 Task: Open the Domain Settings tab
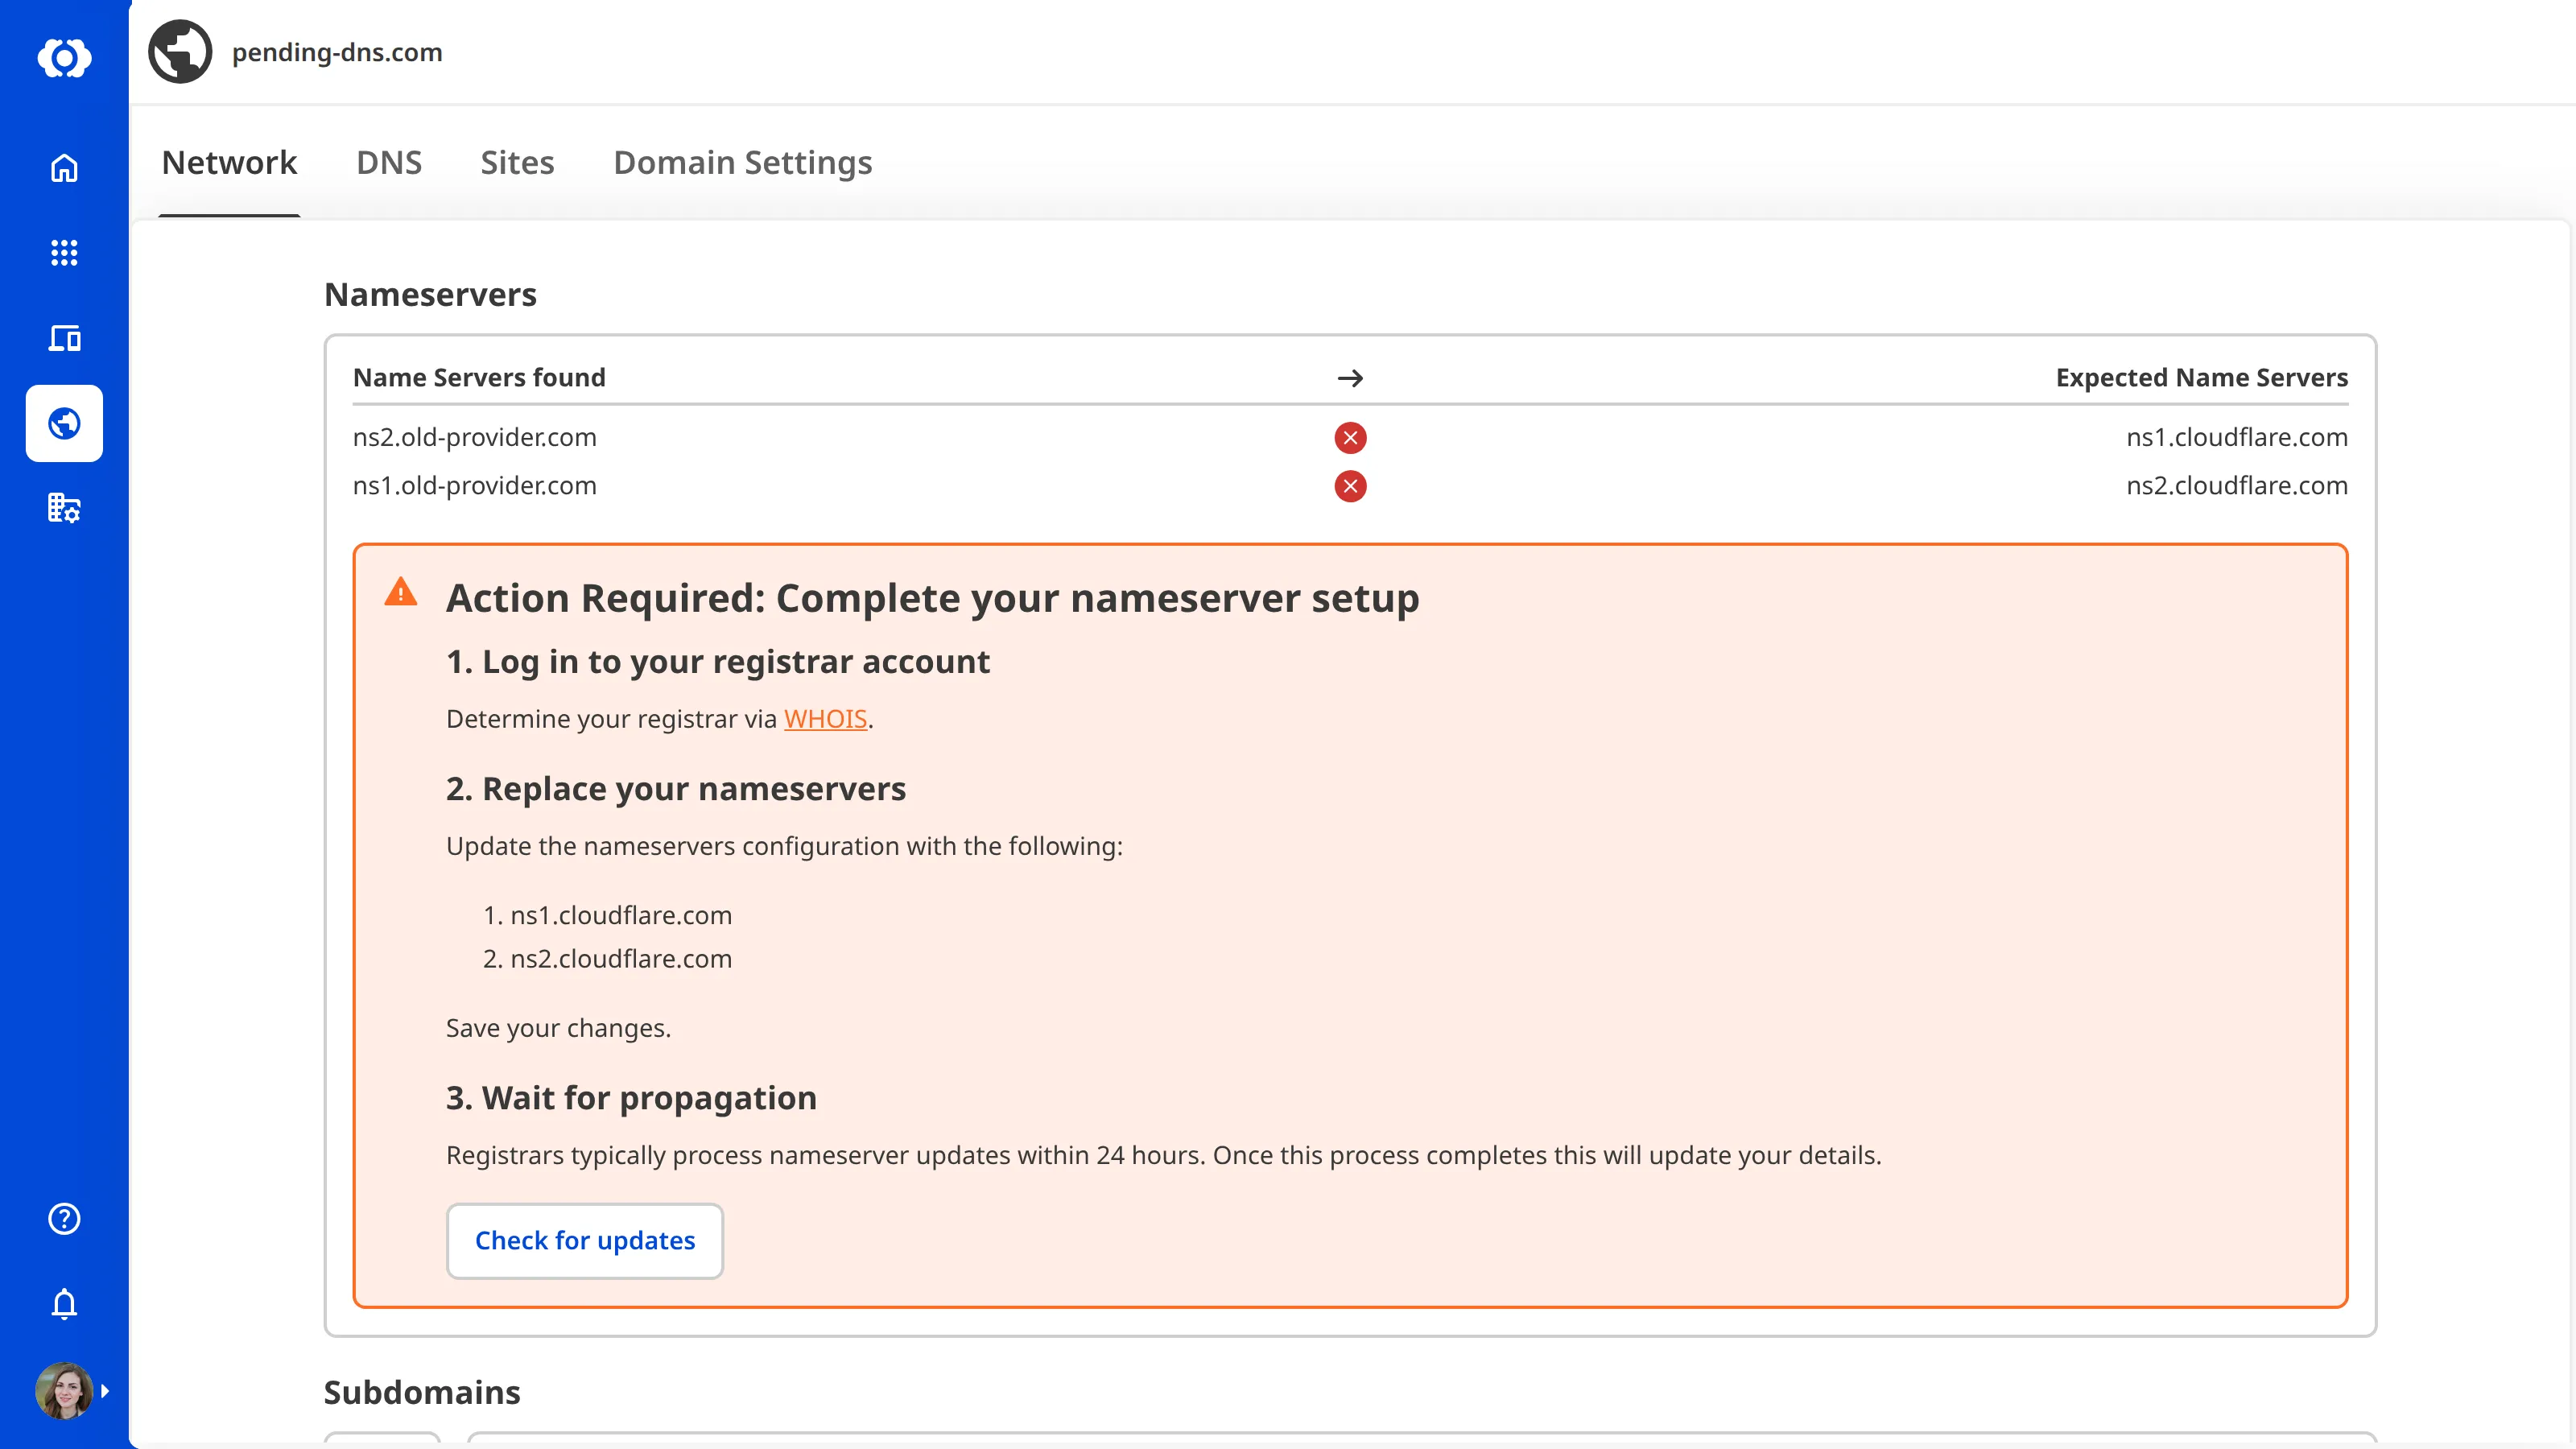click(x=743, y=162)
